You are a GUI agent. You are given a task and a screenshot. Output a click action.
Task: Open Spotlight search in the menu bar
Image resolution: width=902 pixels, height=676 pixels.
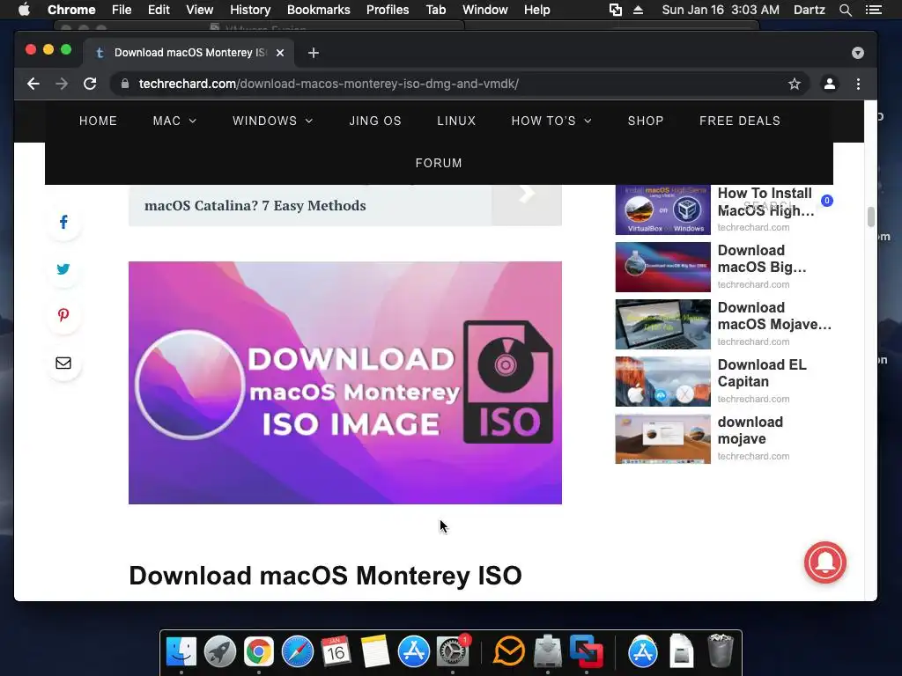click(845, 10)
